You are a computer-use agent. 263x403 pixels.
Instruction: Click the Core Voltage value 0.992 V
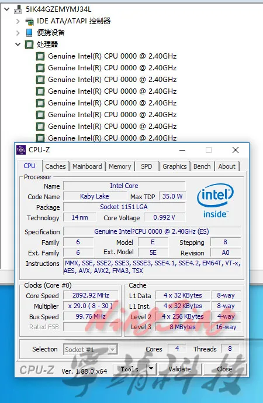point(164,217)
